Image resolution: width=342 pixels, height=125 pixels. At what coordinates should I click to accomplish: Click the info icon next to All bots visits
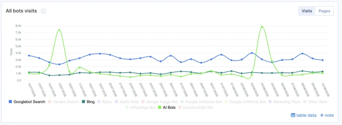point(43,11)
